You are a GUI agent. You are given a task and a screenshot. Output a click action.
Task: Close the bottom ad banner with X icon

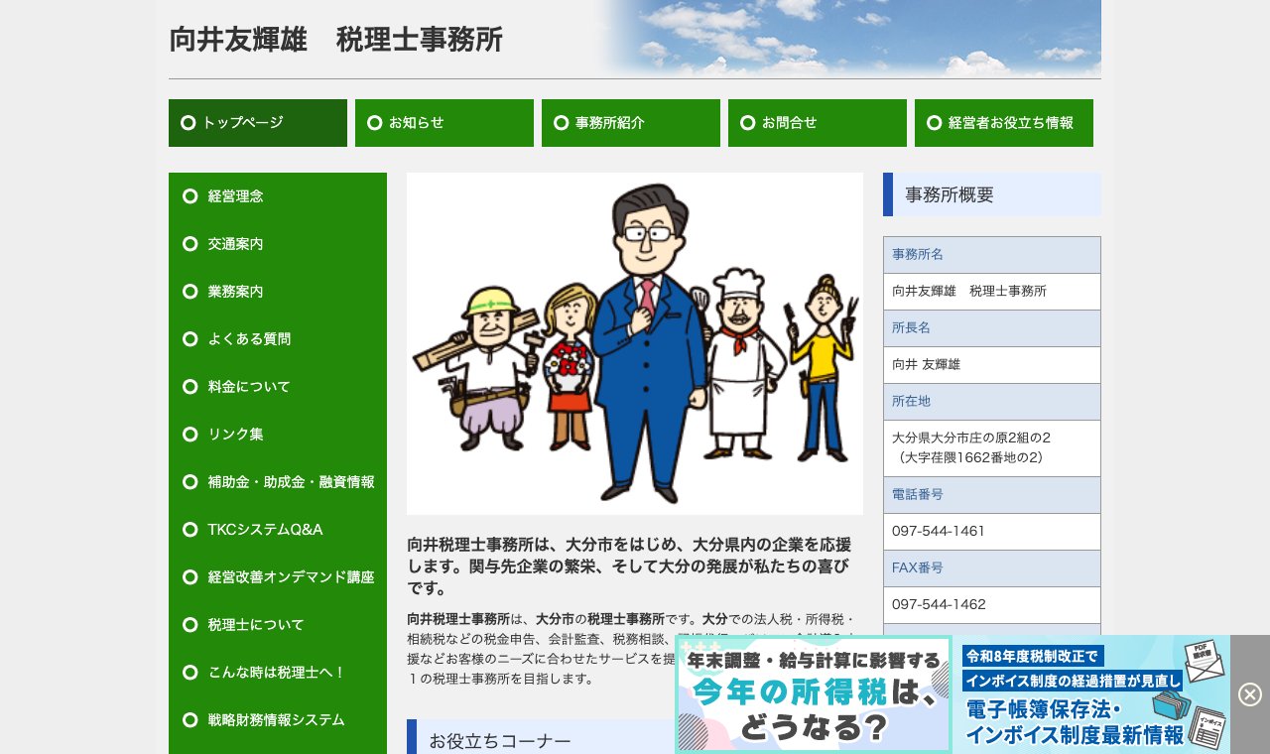[x=1250, y=694]
